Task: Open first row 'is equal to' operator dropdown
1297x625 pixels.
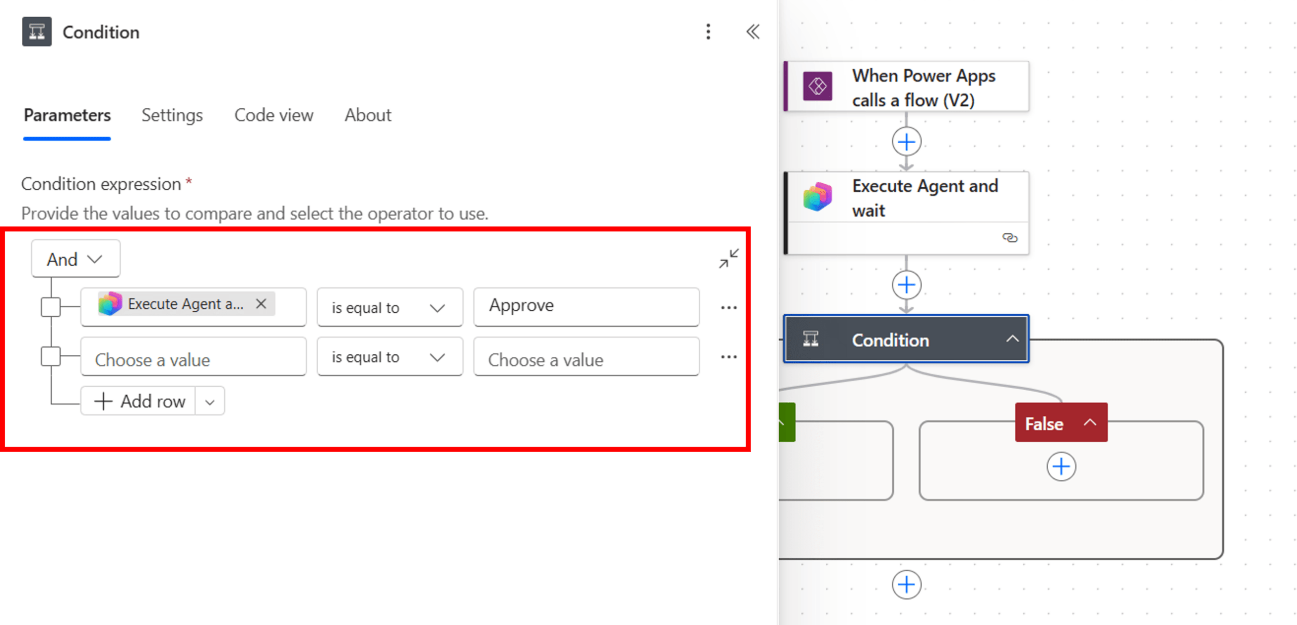Action: tap(389, 308)
